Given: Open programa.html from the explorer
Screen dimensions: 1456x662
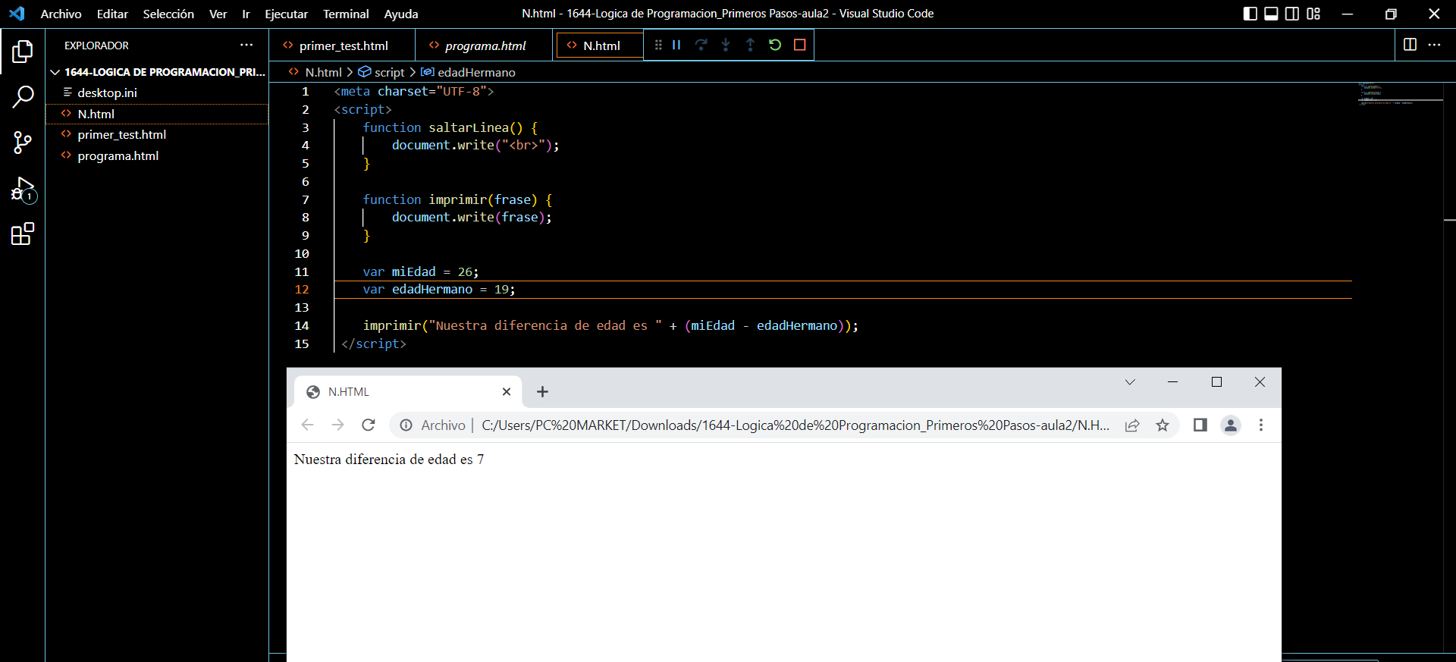Looking at the screenshot, I should [x=157, y=155].
